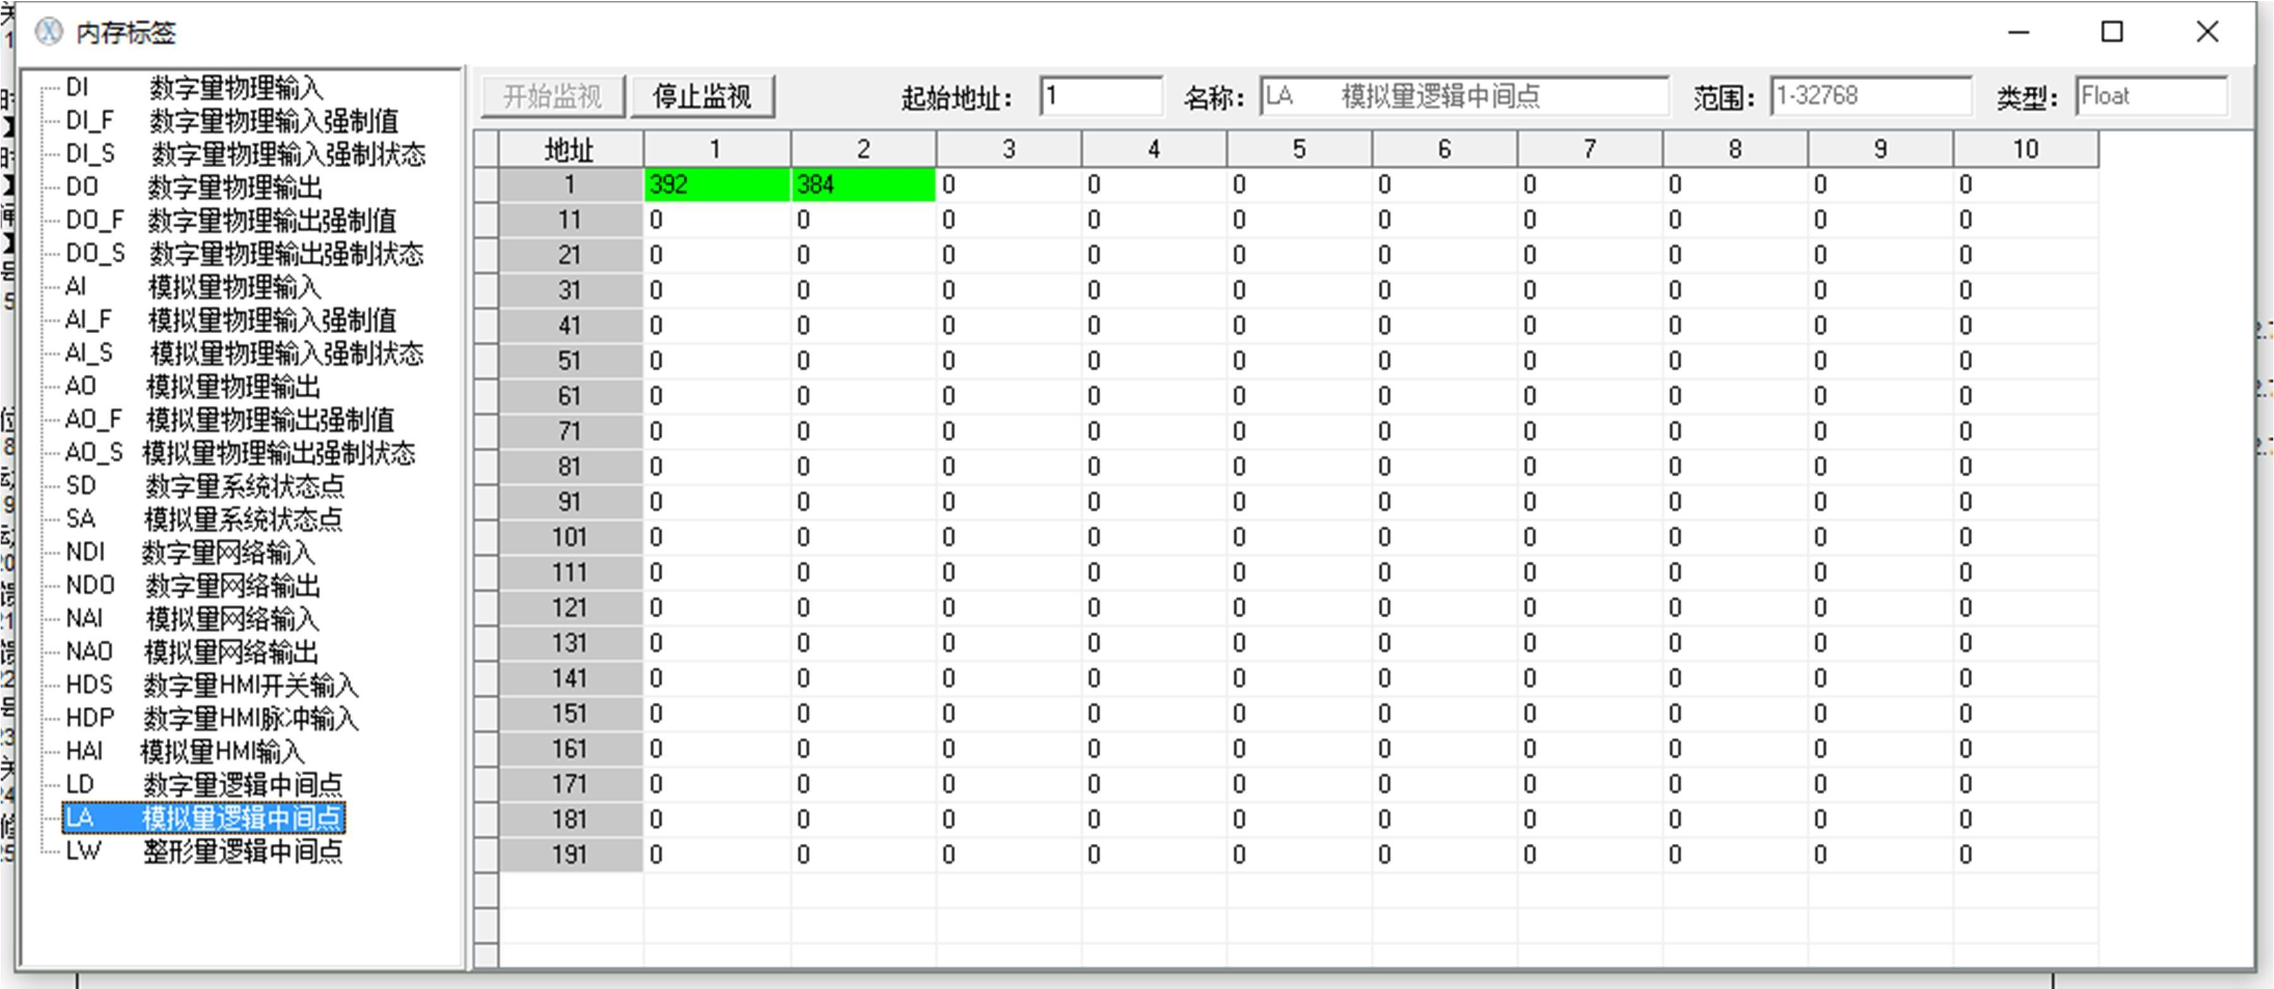This screenshot has width=2274, height=989.
Task: Select DO_F 数字量物理输出强制值 entry
Action: (x=230, y=220)
